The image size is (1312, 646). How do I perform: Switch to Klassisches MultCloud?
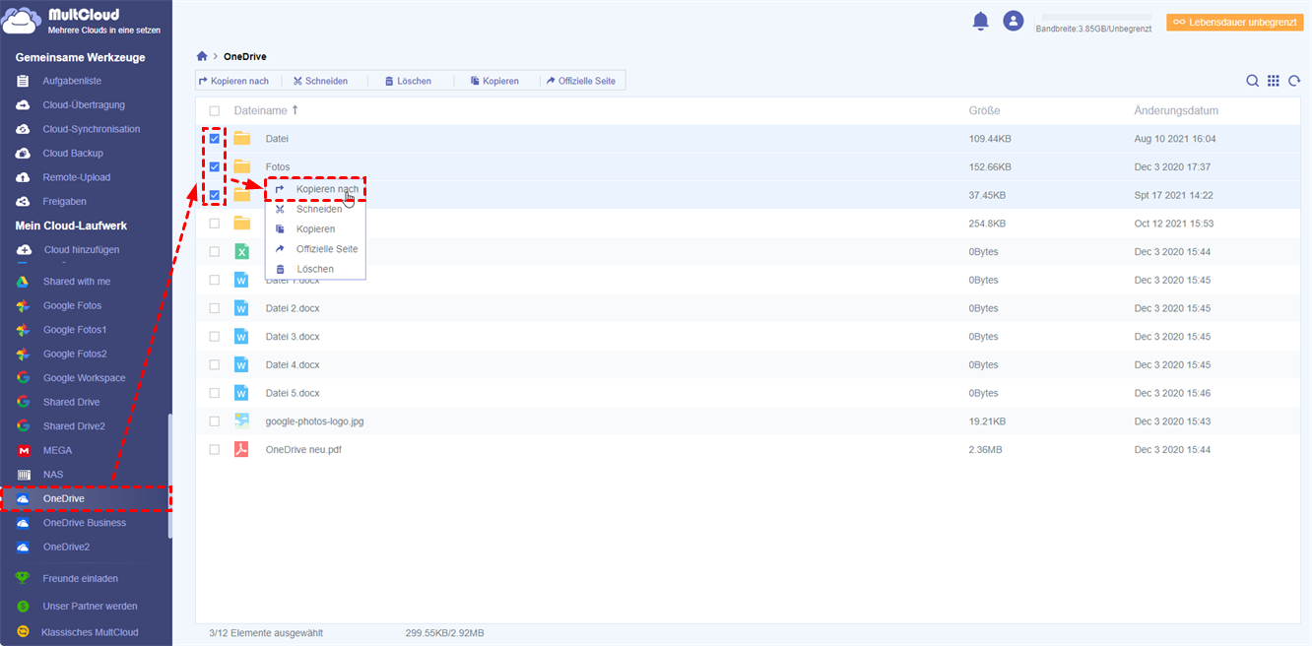pos(91,632)
